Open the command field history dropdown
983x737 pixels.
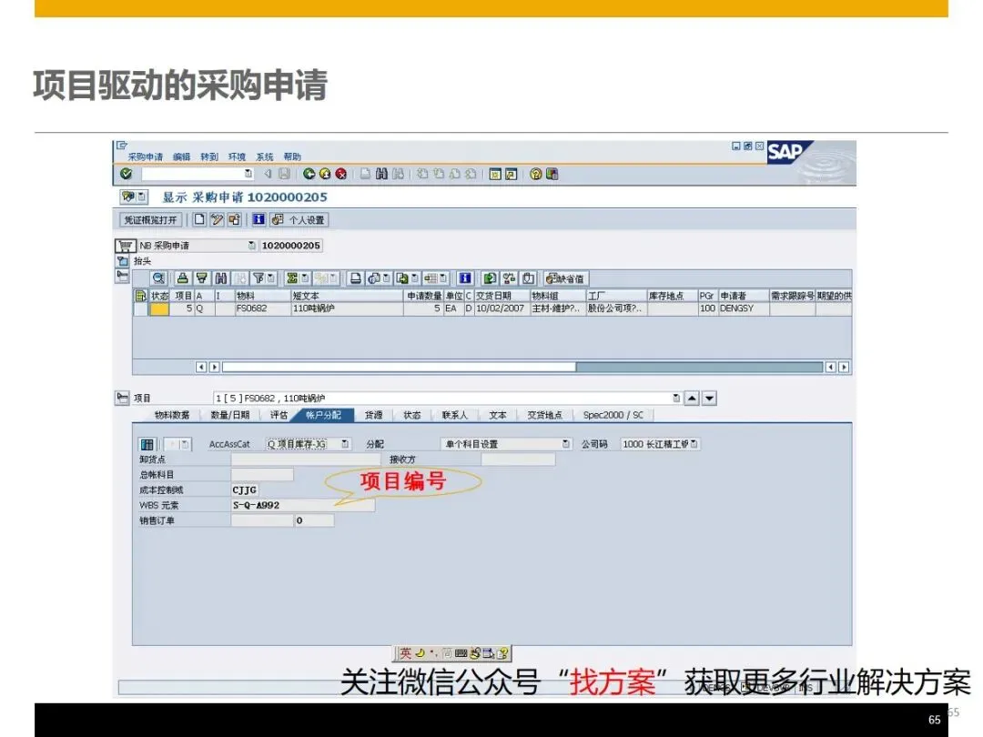tap(248, 174)
